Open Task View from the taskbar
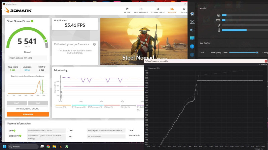 42,147
